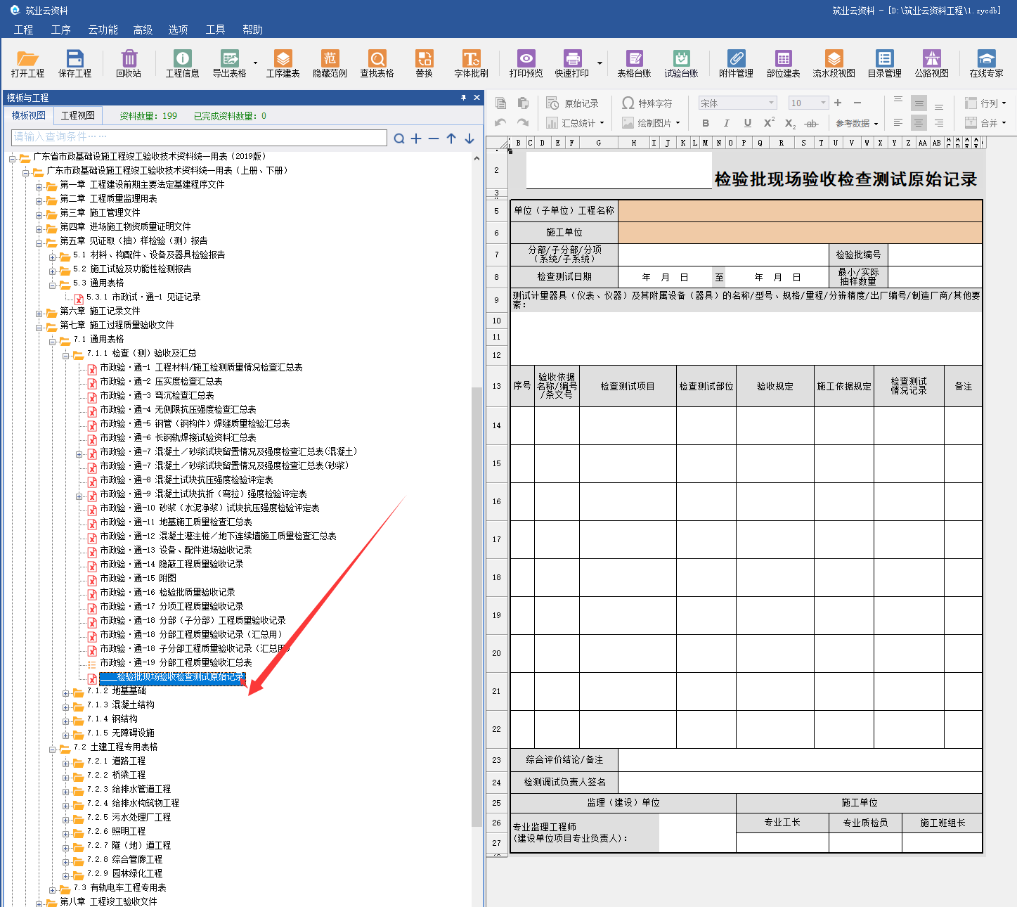Open 工序建表 from the toolbar
Image resolution: width=1017 pixels, height=907 pixels.
[x=283, y=63]
